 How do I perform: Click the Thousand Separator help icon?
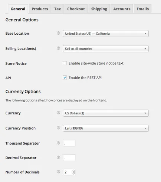tap(58, 143)
